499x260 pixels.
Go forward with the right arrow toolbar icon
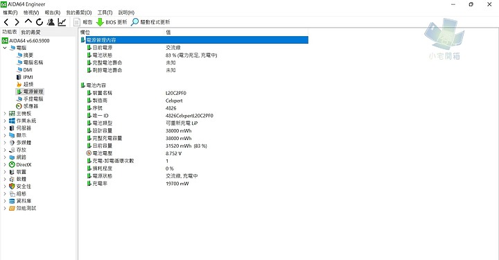17,22
